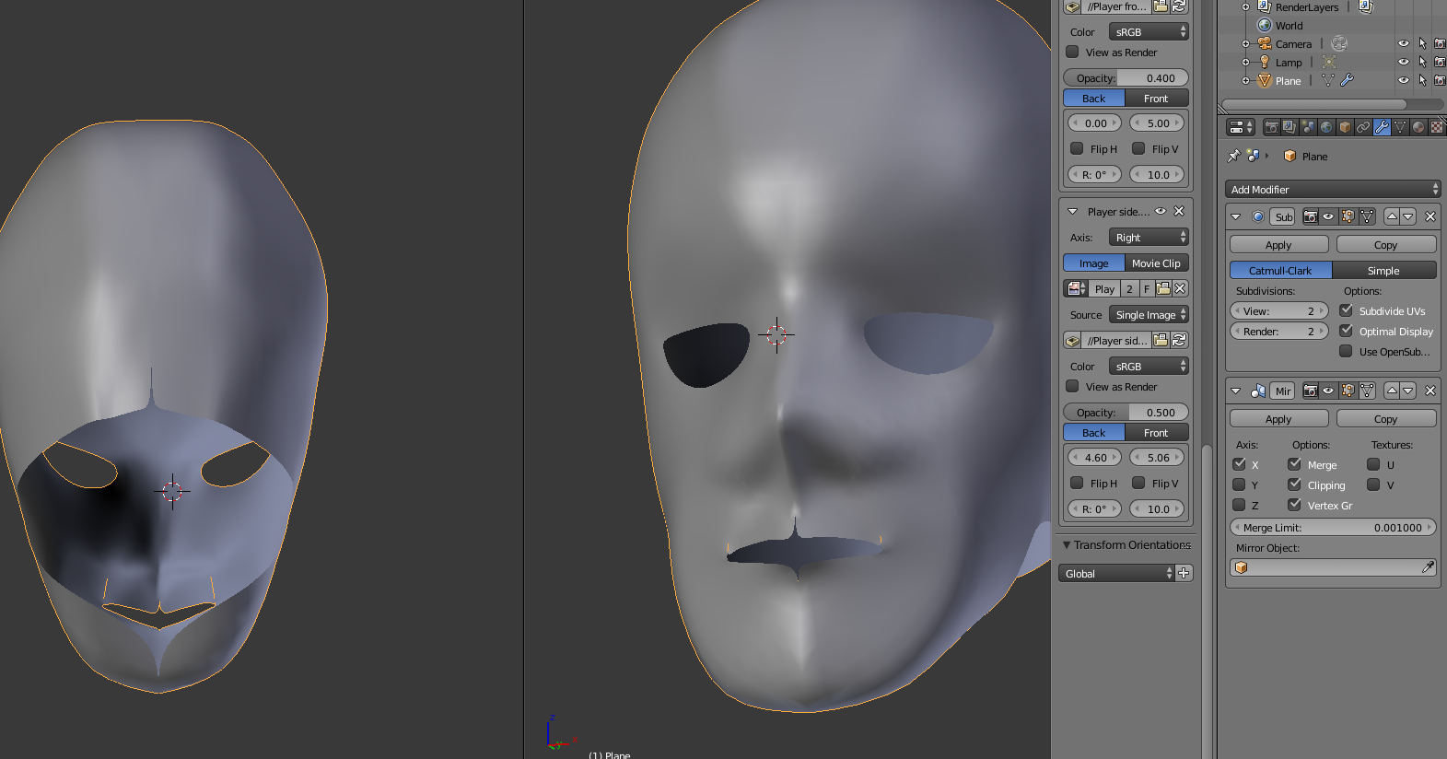Switch background source to Movie Clip
This screenshot has width=1447, height=759.
click(x=1156, y=263)
